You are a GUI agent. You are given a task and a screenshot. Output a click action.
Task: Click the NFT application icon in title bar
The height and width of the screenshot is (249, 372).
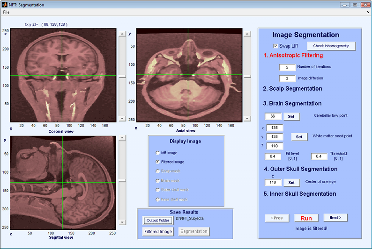pyautogui.click(x=4, y=5)
